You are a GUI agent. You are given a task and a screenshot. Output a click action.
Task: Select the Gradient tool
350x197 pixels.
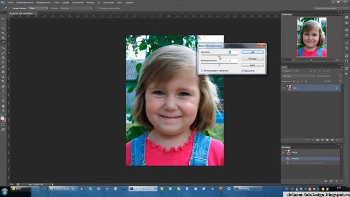[x=3, y=72]
